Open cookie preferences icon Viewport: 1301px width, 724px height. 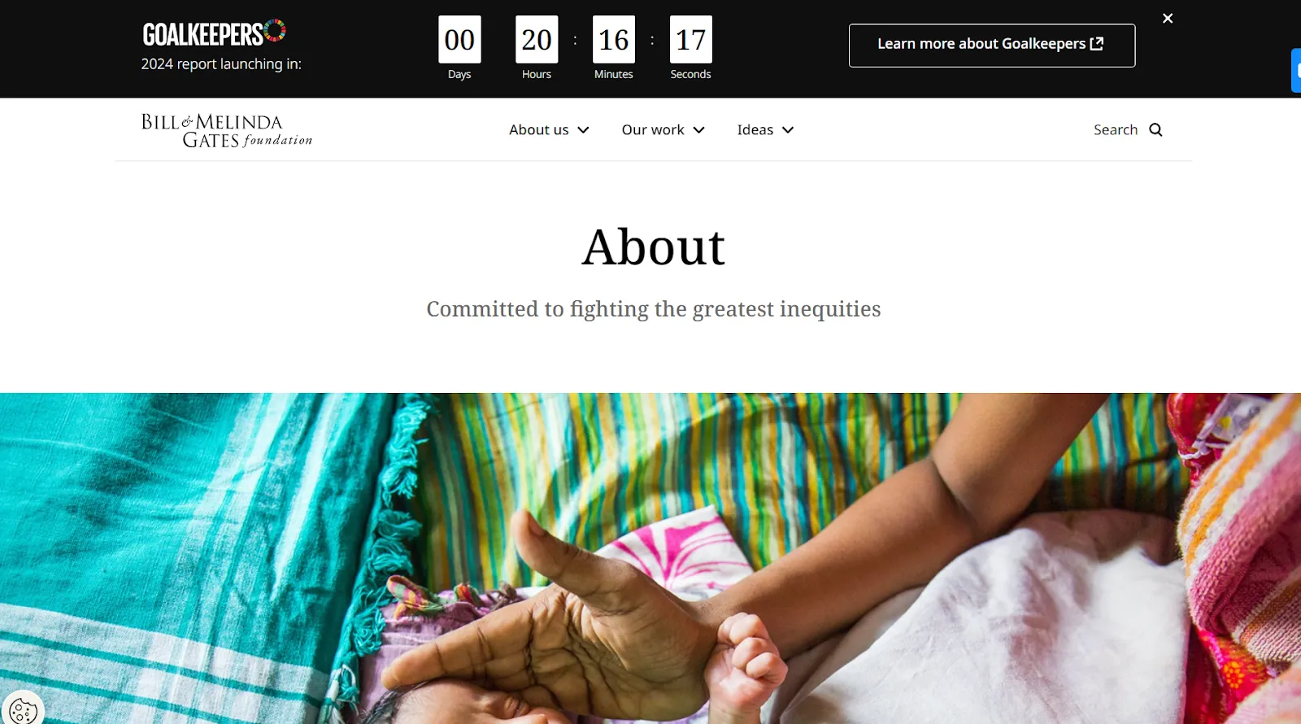22,710
